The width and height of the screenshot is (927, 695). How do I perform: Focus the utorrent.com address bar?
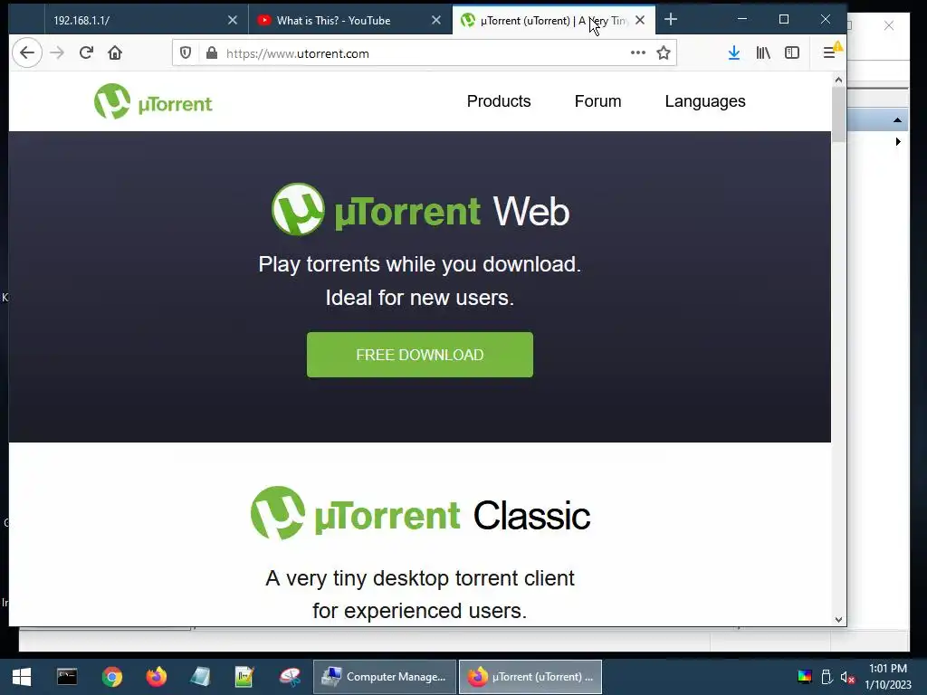425,53
